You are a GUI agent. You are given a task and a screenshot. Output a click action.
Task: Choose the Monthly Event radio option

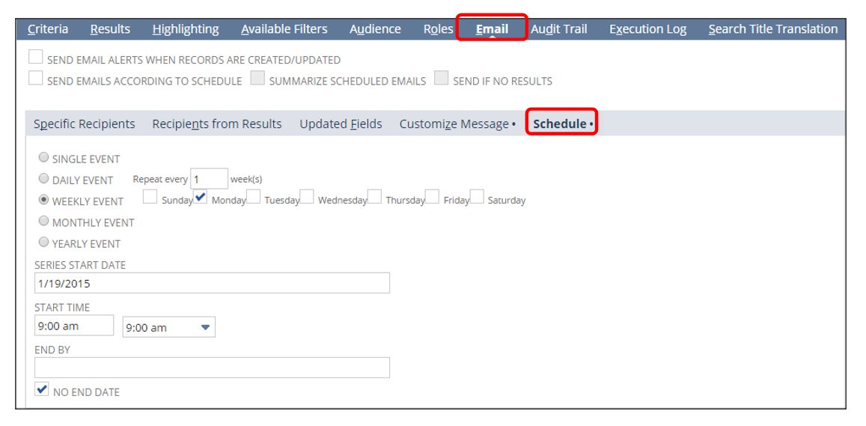coord(44,222)
